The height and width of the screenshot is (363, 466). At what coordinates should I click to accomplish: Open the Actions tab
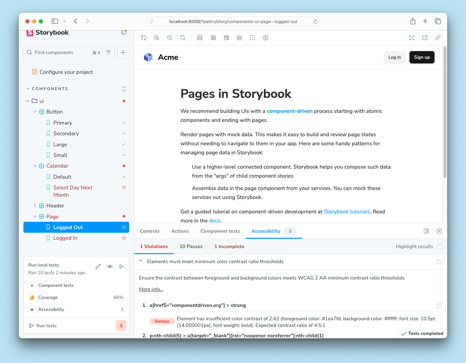pos(180,231)
